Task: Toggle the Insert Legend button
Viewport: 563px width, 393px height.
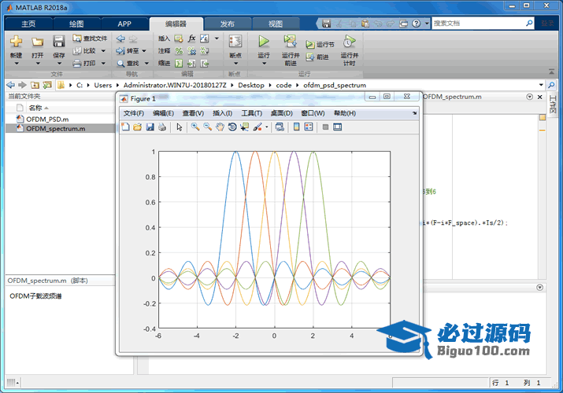Action: [309, 127]
